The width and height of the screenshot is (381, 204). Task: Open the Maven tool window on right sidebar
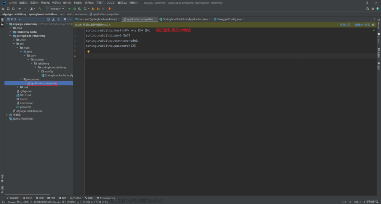tap(379, 24)
